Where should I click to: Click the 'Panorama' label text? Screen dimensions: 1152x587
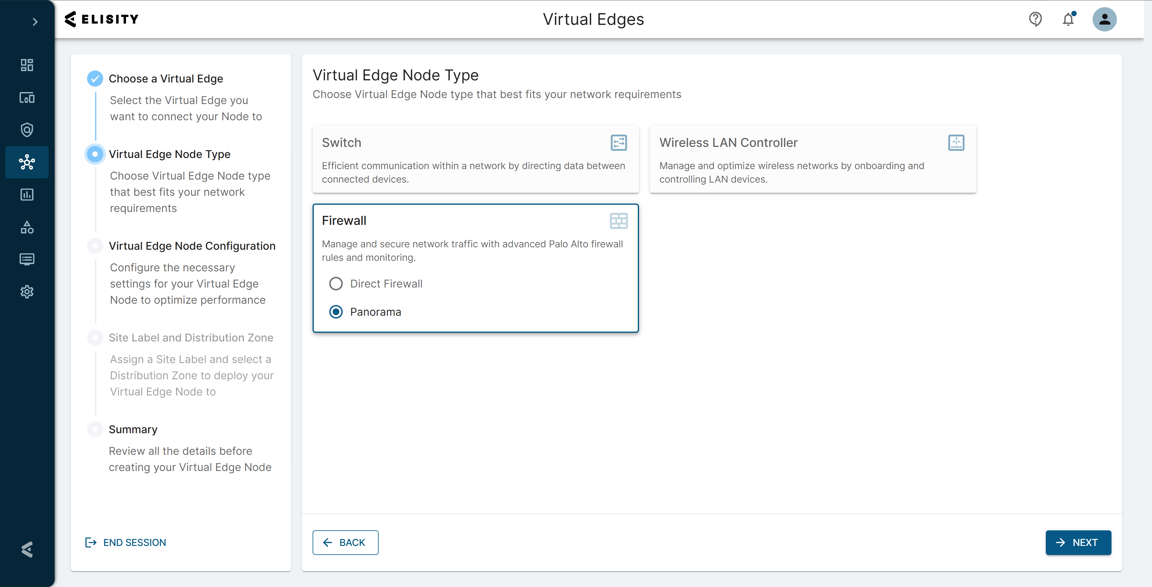coord(376,311)
